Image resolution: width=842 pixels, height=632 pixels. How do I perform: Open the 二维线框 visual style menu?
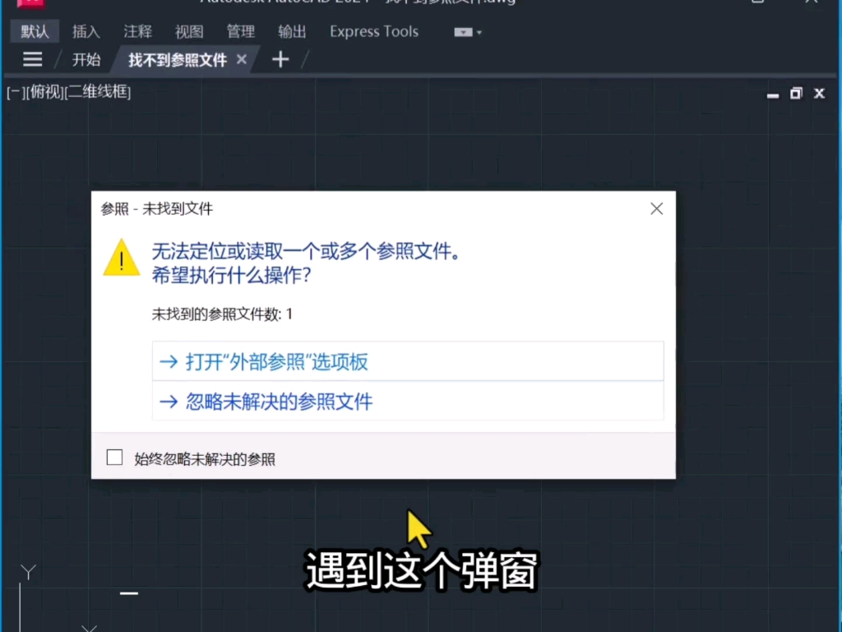click(97, 92)
